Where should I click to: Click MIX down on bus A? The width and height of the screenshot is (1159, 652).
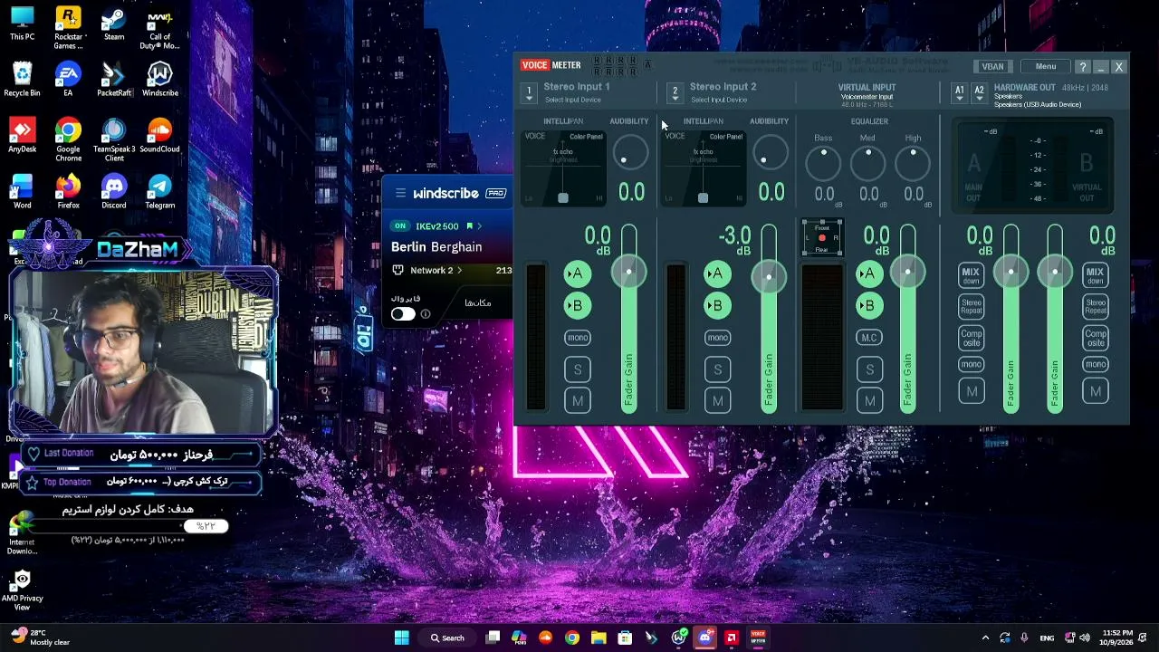(x=971, y=275)
